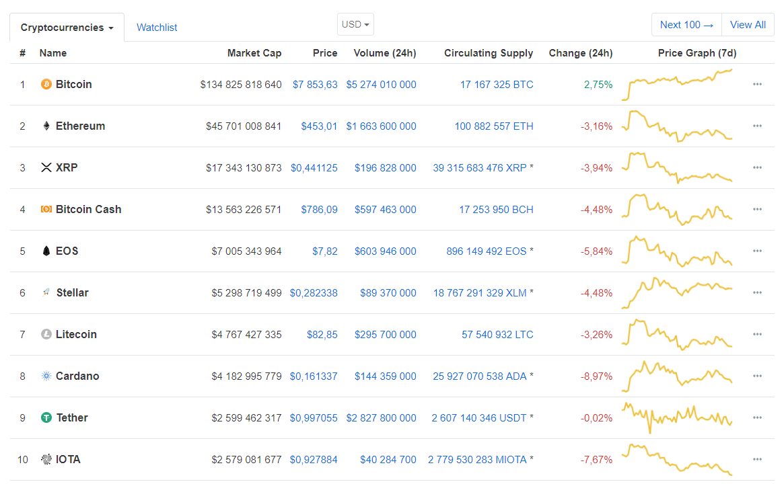Click the Bitcoin 7-day price graph
Image resolution: width=784 pixels, height=484 pixels.
(x=677, y=85)
